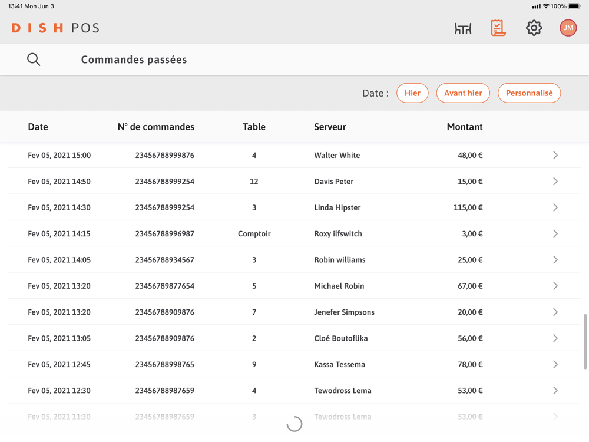
Task: Select the Comptoir order by Roxy ilfswitch
Action: [254, 234]
